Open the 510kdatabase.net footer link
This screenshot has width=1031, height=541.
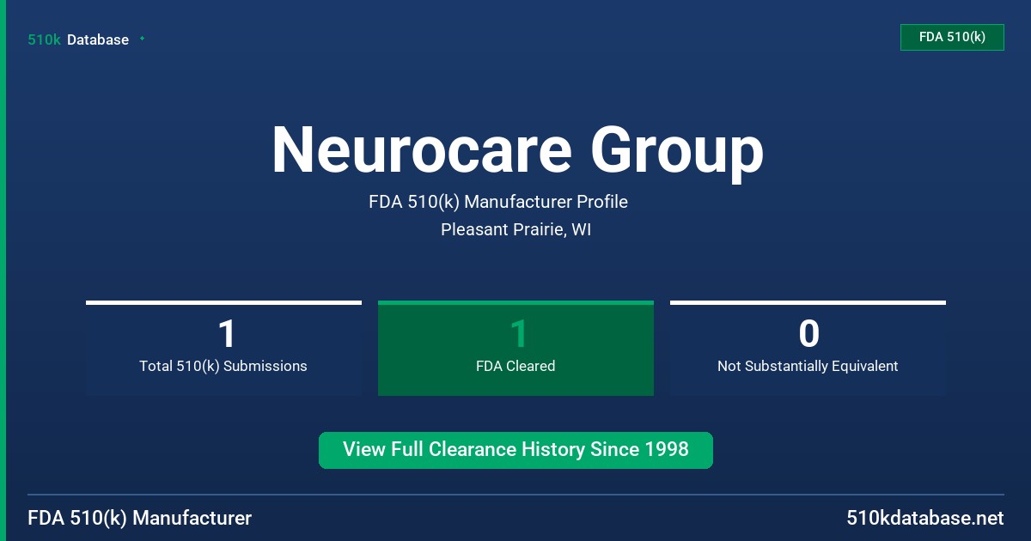[924, 518]
